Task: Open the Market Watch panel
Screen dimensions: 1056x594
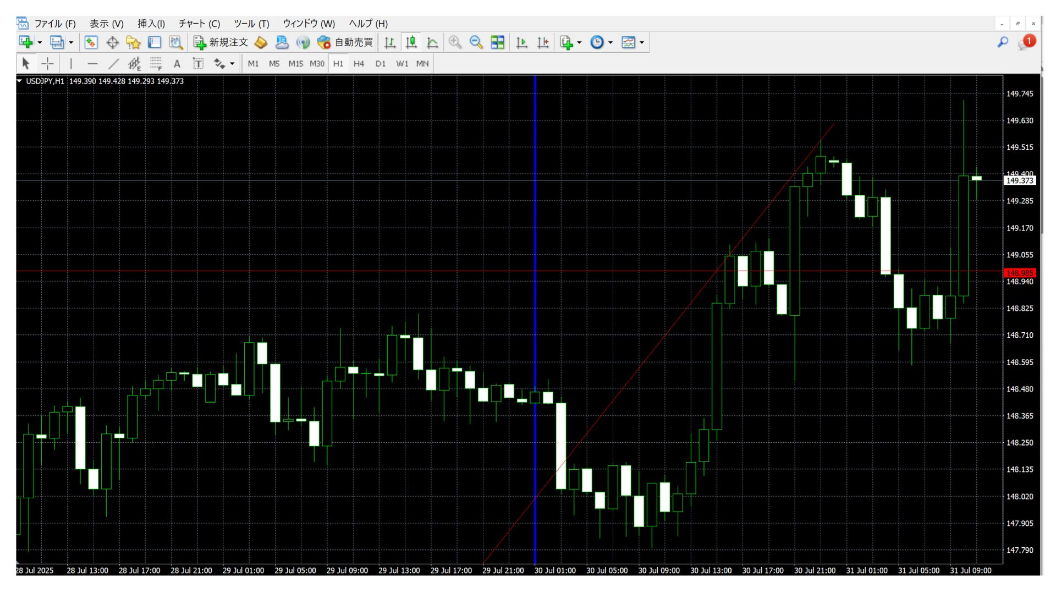Action: click(91, 42)
